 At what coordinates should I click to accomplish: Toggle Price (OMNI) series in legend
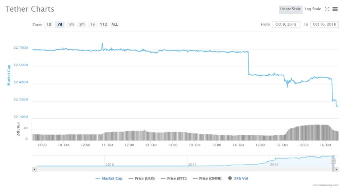click(207, 179)
